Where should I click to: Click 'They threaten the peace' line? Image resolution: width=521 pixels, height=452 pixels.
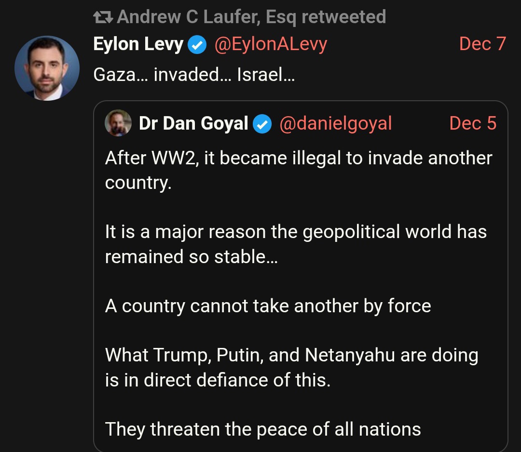263,429
